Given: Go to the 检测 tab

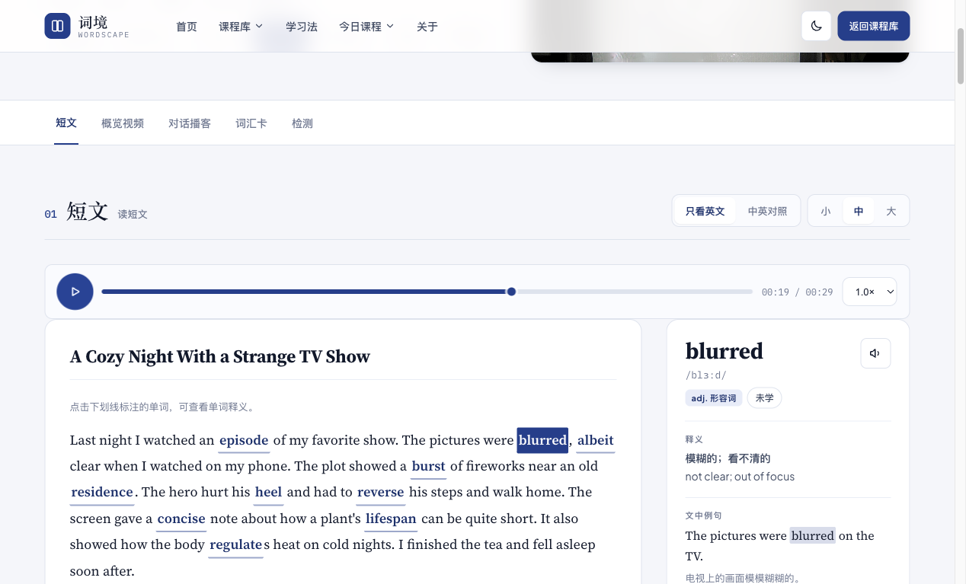Looking at the screenshot, I should click(x=302, y=123).
